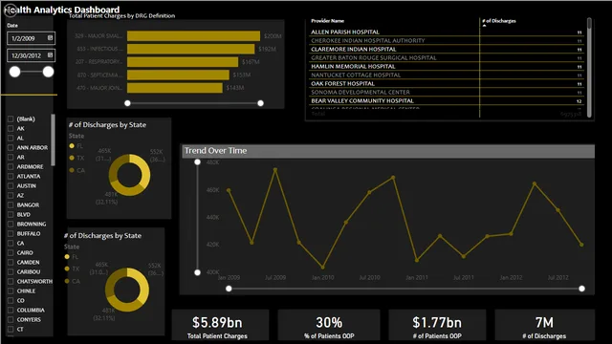
Task: Toggle the ARDMORE checkbox
Action: (x=11, y=166)
